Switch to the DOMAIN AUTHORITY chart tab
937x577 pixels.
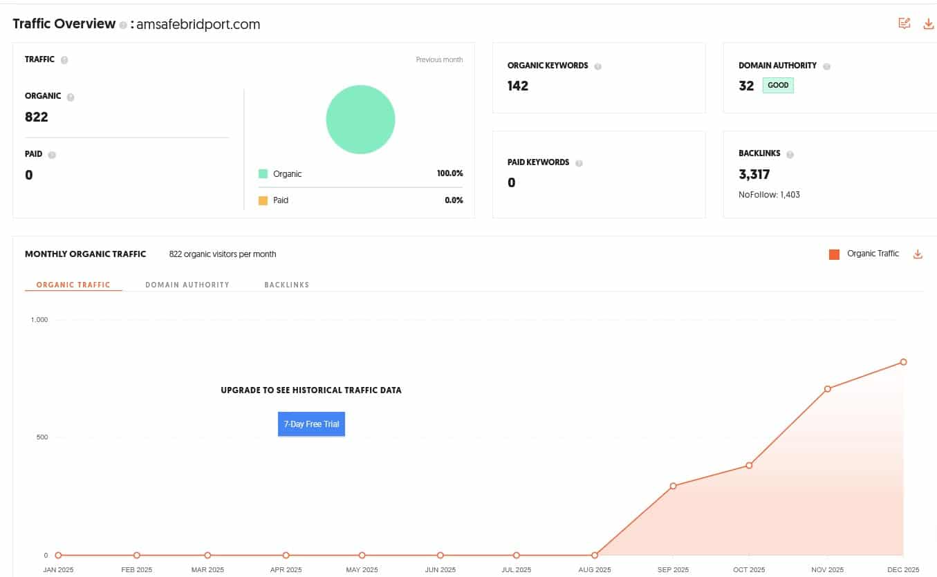point(187,285)
